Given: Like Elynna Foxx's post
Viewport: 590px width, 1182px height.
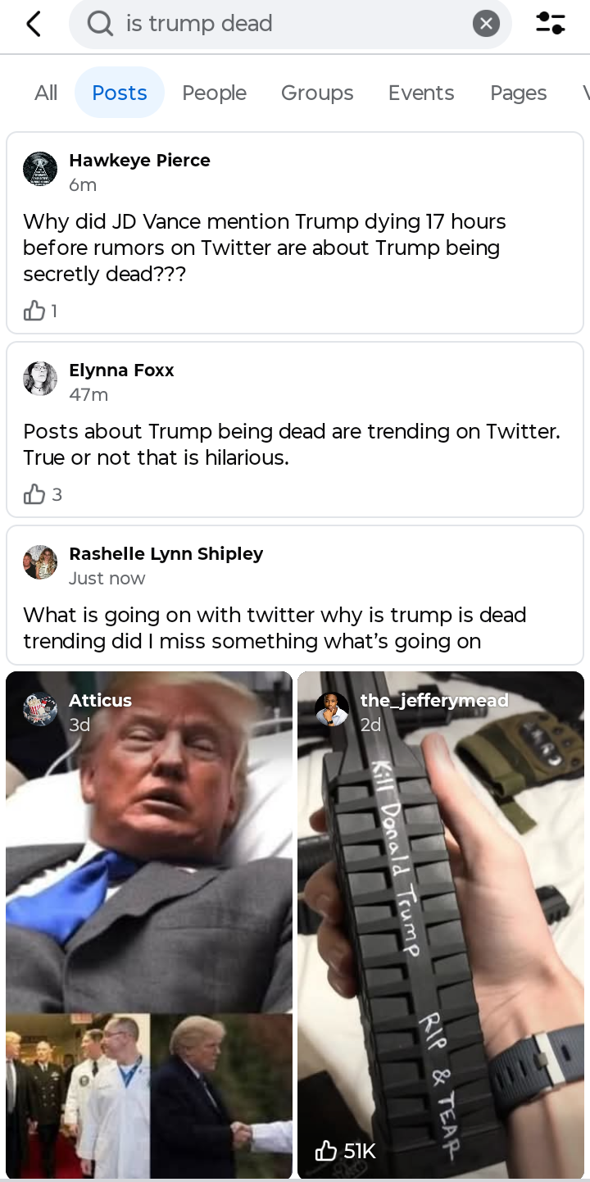Looking at the screenshot, I should (x=34, y=494).
